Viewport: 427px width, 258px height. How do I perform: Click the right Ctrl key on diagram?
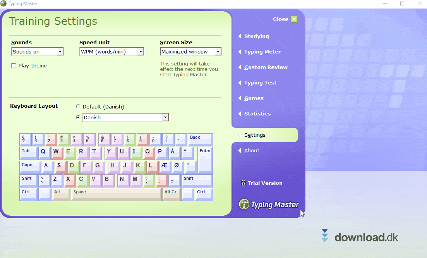204,194
